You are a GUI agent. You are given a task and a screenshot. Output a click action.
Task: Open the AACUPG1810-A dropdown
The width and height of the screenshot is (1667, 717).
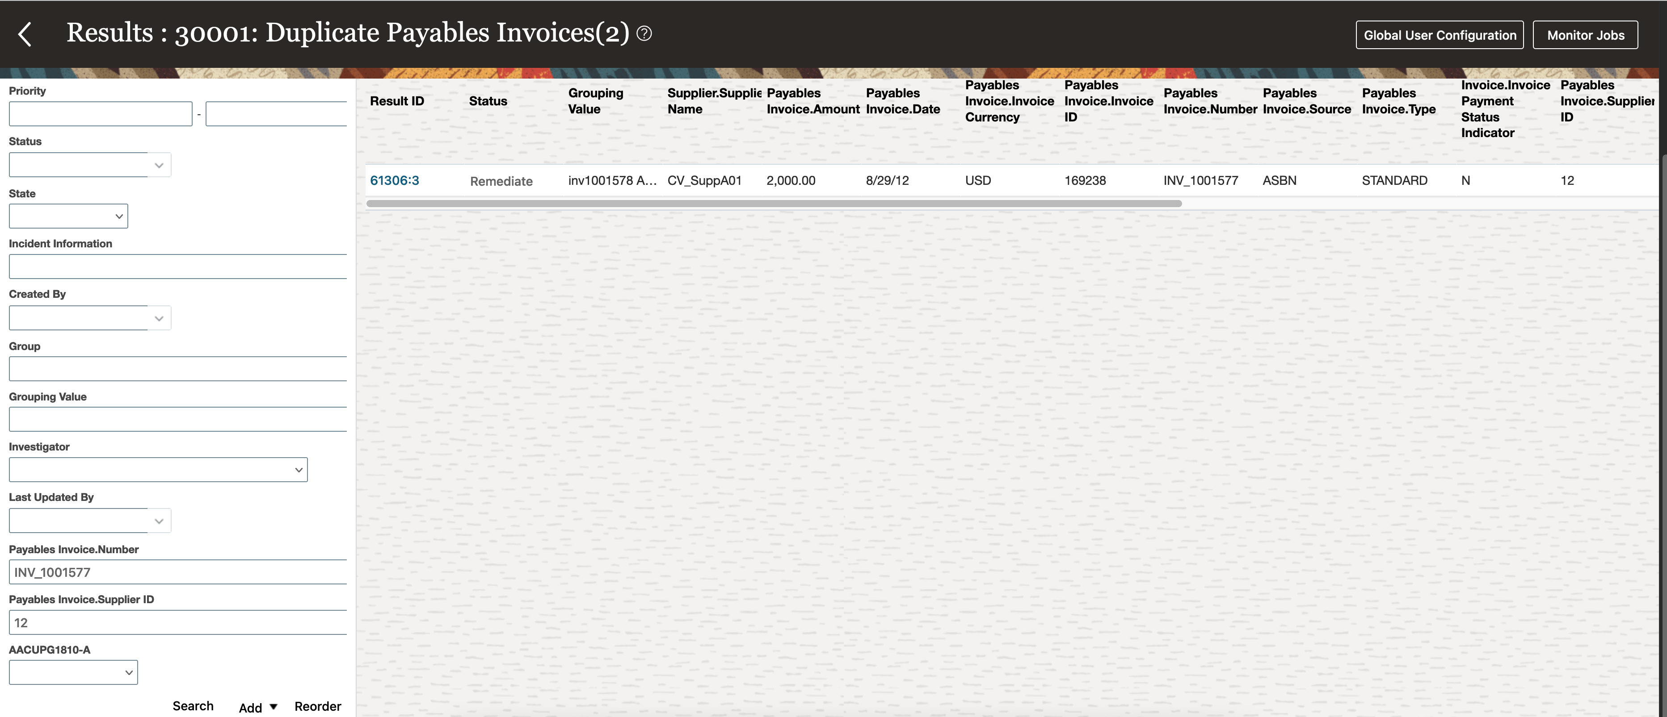(129, 673)
